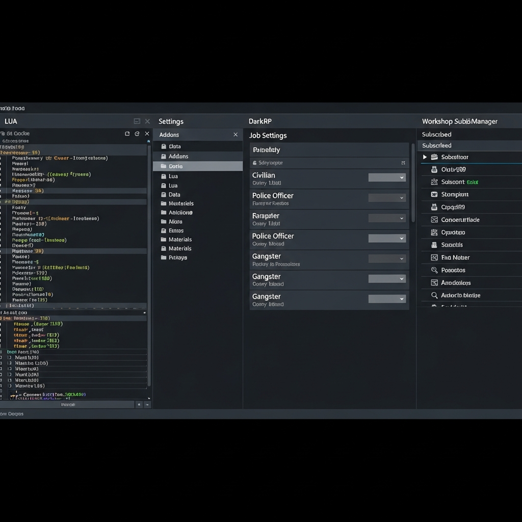
Task: Click the folder icon beside Menteriels
Action: click(164, 203)
